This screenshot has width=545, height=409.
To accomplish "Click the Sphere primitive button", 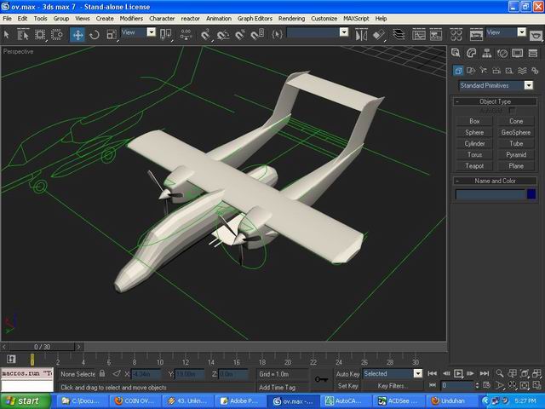I will point(474,132).
